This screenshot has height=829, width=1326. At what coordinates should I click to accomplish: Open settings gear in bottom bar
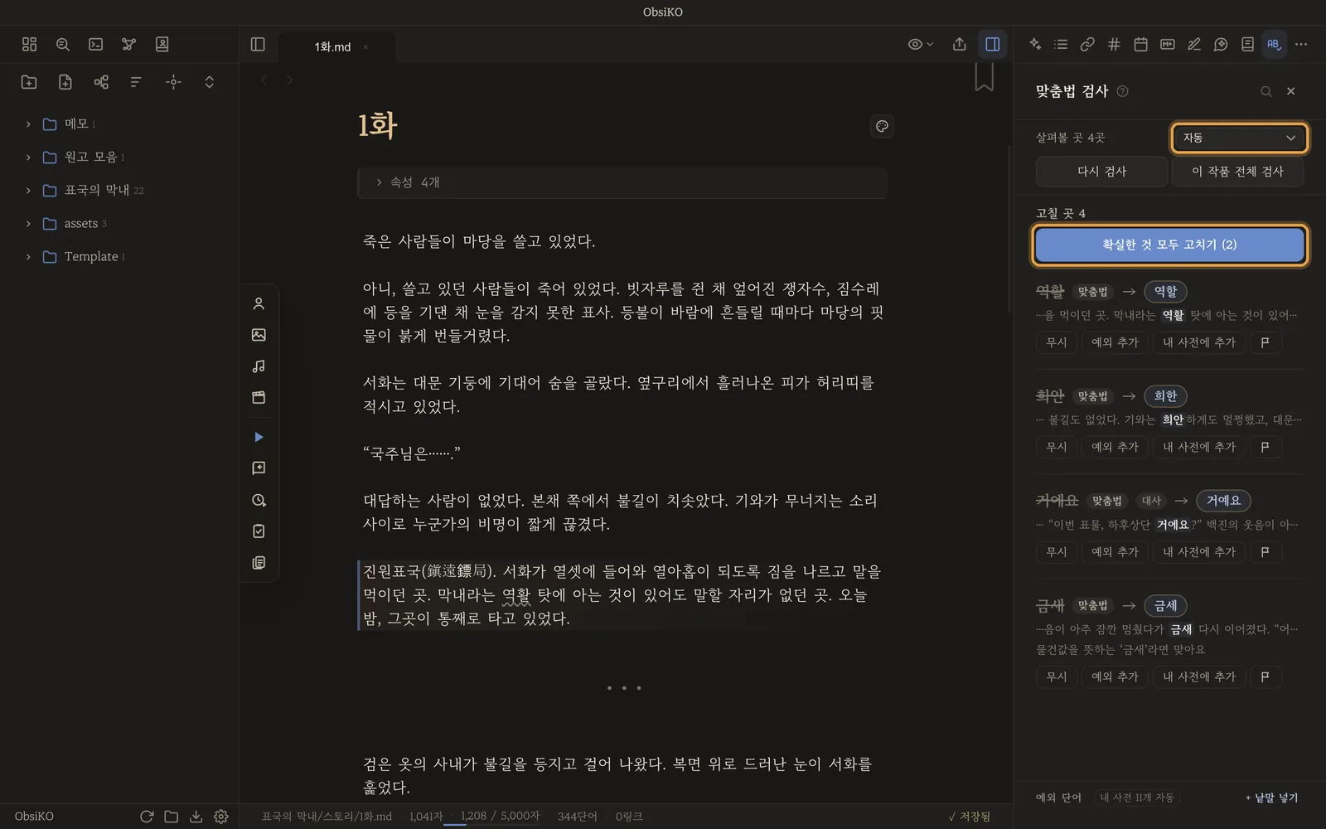(x=221, y=817)
